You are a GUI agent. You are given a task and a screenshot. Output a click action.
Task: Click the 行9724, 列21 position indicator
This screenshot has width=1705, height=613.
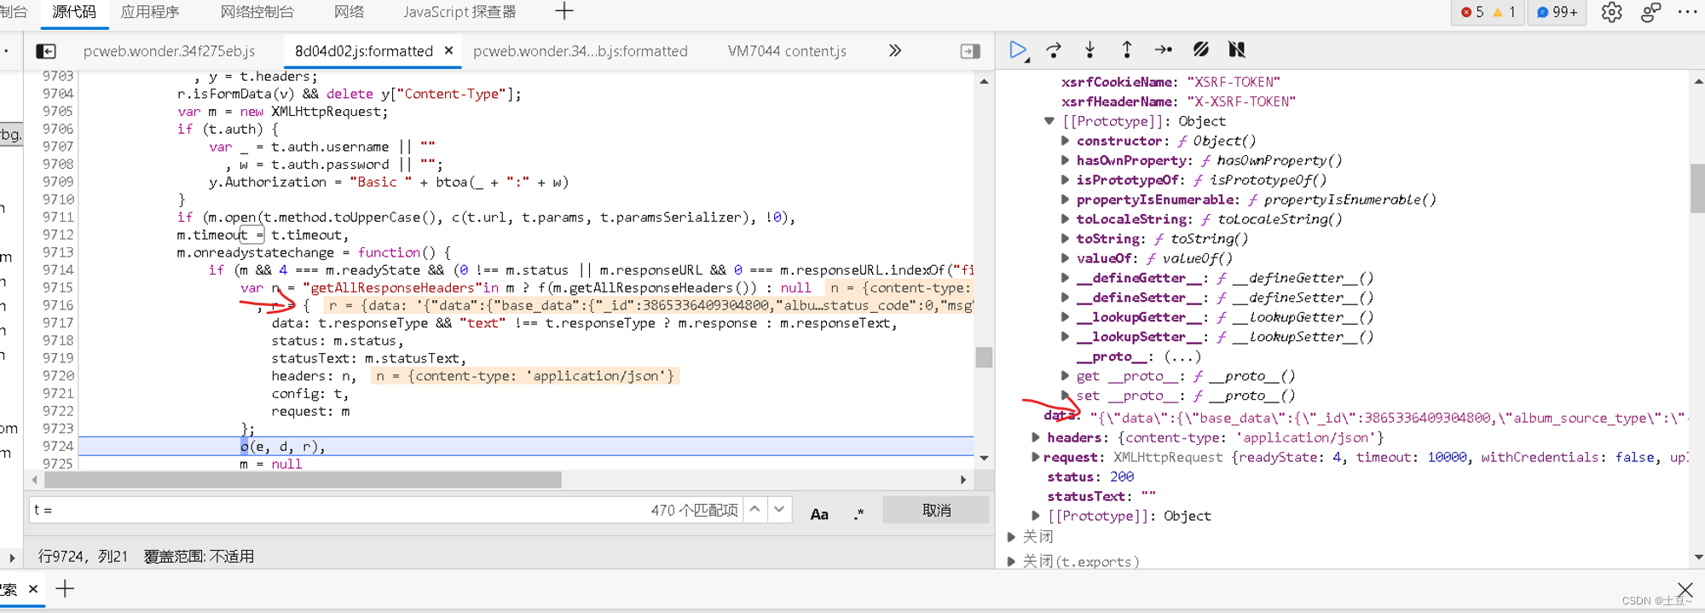tap(83, 557)
